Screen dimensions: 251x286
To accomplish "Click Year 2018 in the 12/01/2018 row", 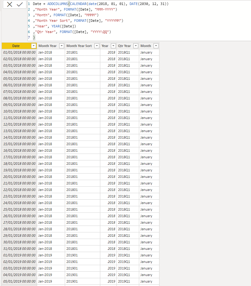I will click(111, 124).
